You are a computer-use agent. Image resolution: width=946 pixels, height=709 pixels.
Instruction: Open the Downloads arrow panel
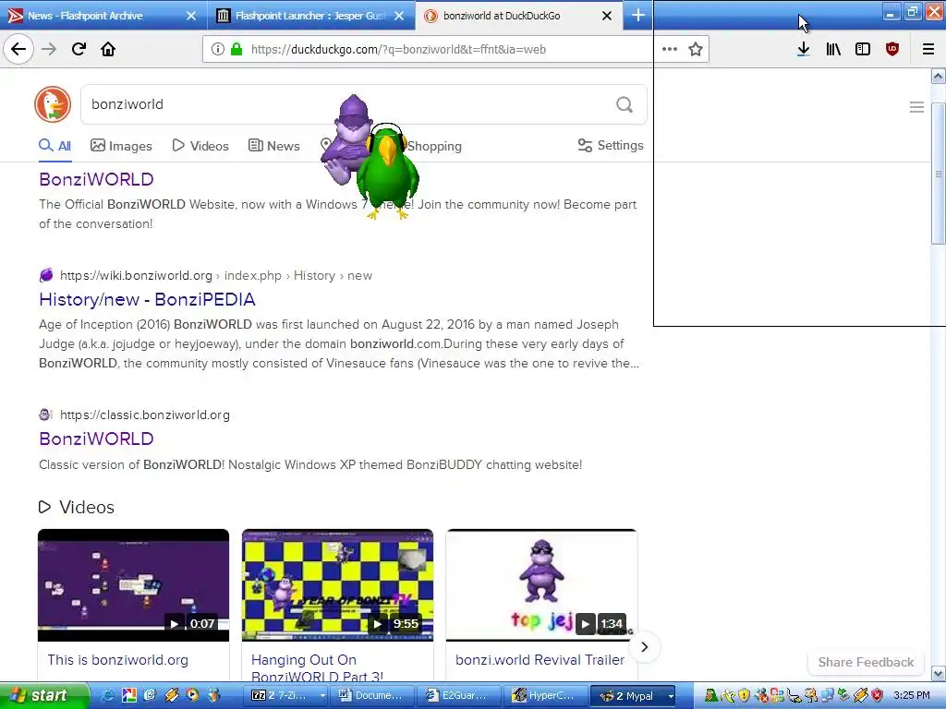click(803, 49)
